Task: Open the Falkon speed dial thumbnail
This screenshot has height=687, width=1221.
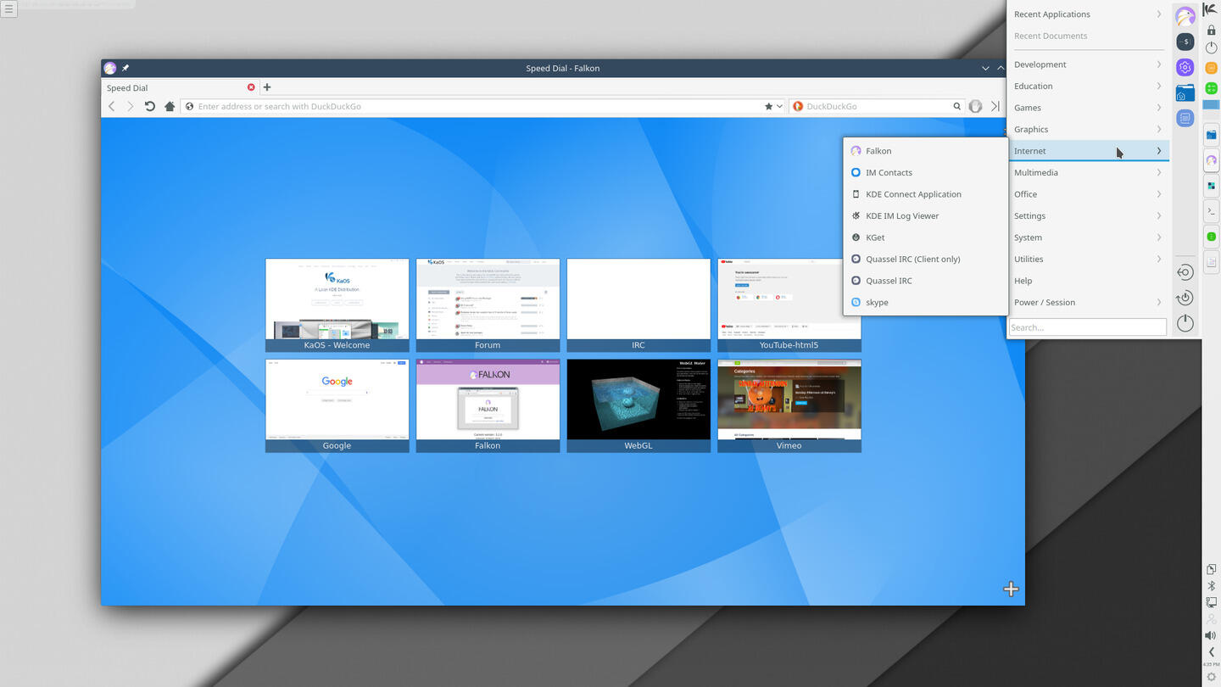Action: click(488, 405)
